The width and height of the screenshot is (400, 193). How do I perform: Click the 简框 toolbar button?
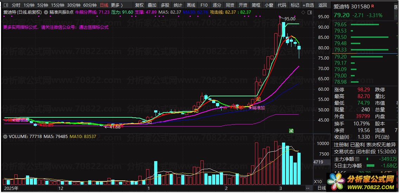point(256,5)
